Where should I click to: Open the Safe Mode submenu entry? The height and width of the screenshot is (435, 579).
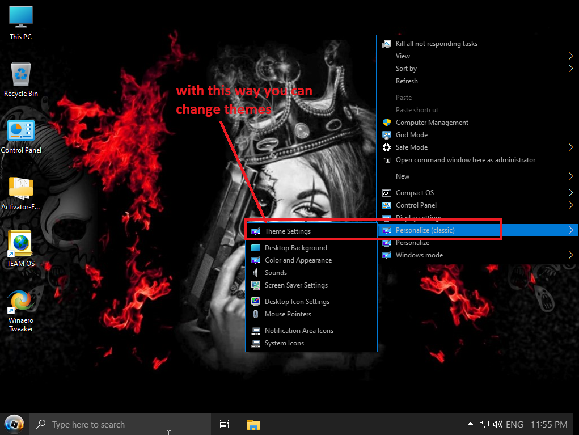477,147
